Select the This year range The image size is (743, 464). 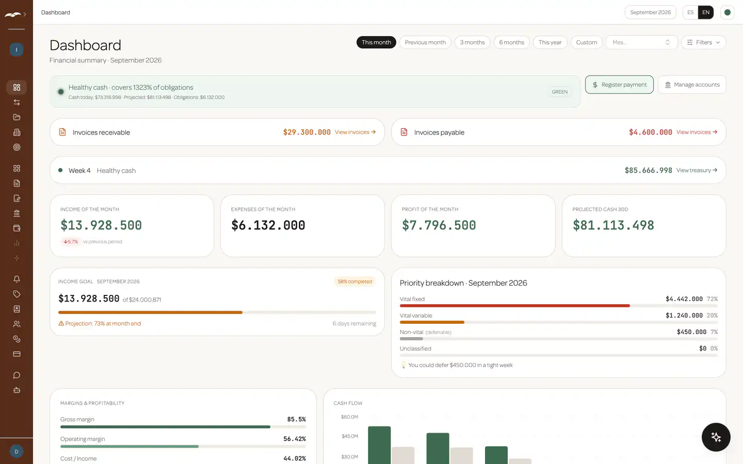pos(550,42)
